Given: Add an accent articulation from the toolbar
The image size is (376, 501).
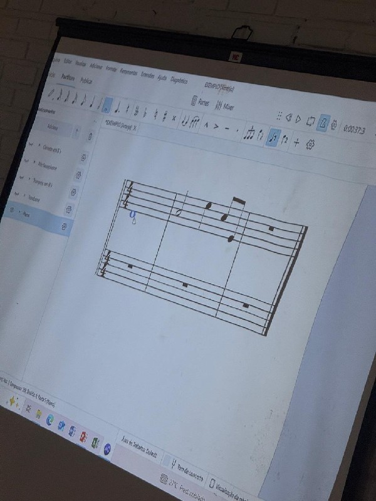Looking at the screenshot, I should [216, 125].
